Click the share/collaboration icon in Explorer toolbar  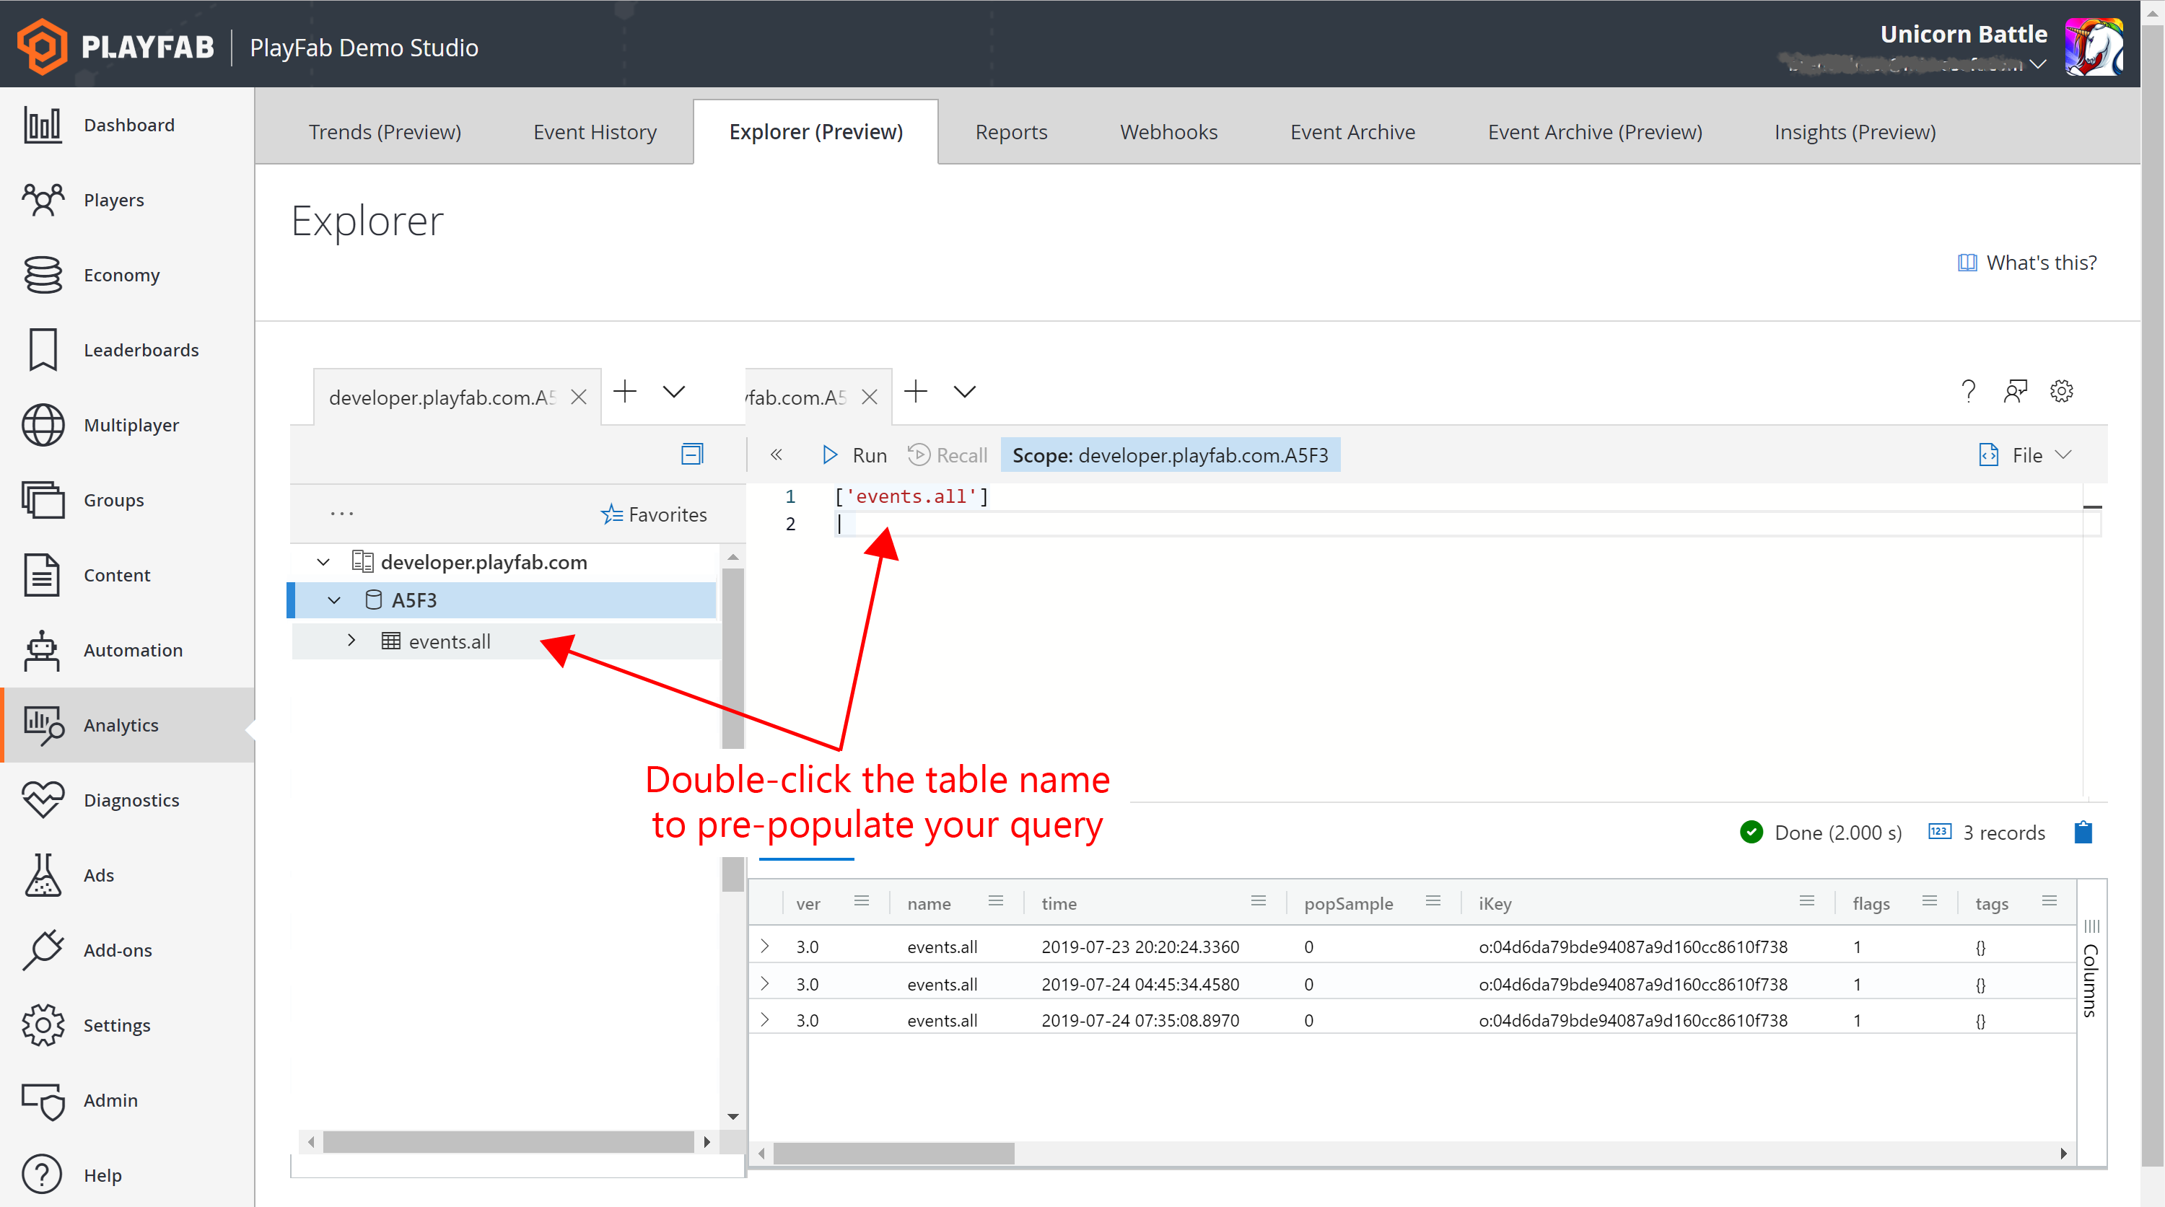pos(2015,392)
